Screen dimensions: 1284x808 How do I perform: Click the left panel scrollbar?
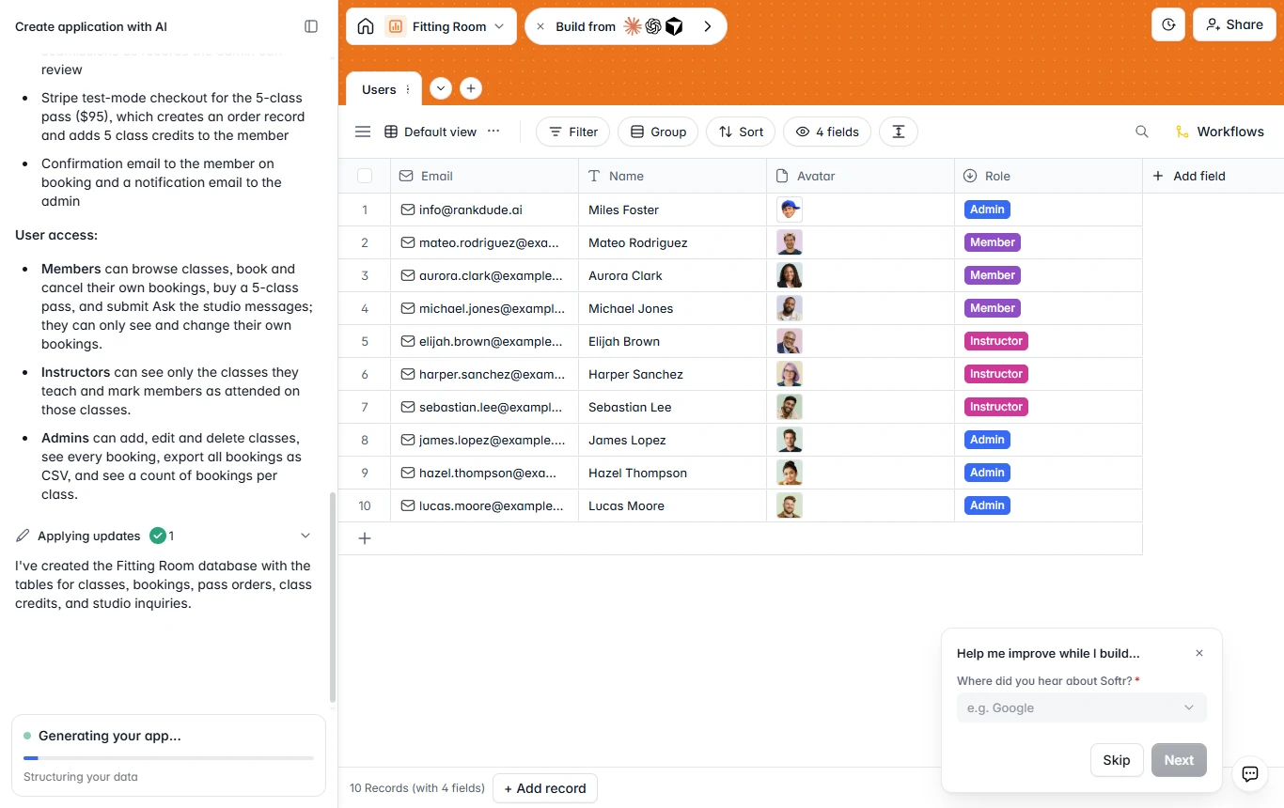pyautogui.click(x=332, y=598)
